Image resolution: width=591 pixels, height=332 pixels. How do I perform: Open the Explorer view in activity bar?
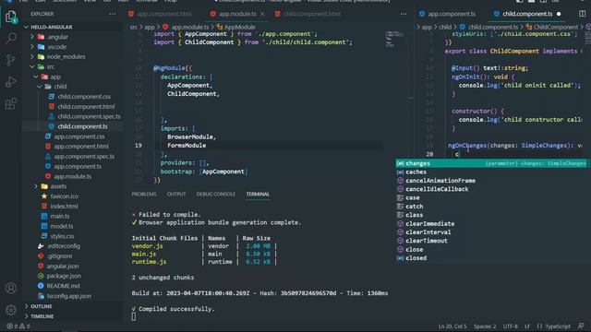click(x=11, y=17)
